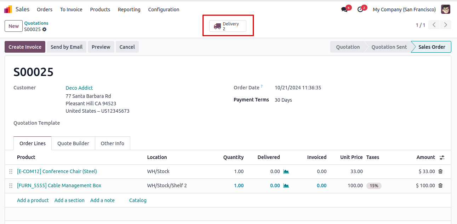Open the Deco Addict customer link
457x224 pixels.
tap(79, 88)
